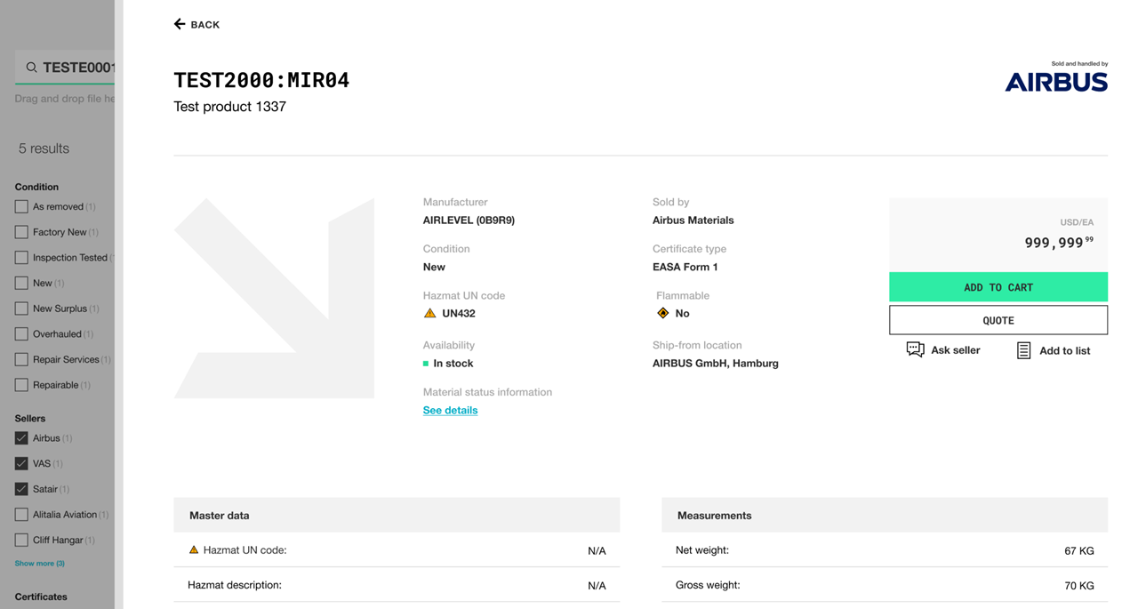Click the Net weight value 67 KG

pyautogui.click(x=1079, y=551)
